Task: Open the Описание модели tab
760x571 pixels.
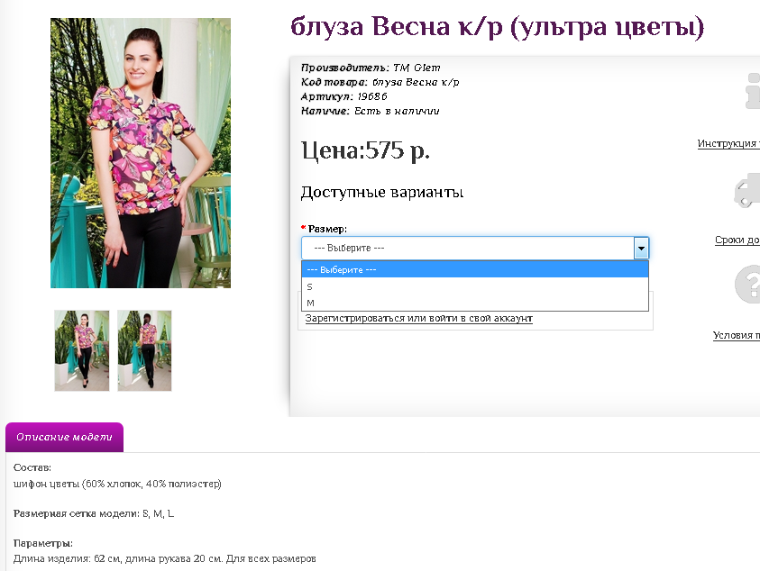Action: coord(65,437)
